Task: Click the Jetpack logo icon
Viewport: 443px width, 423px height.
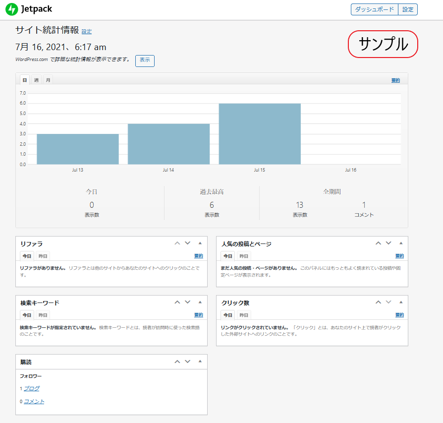Action: [11, 9]
